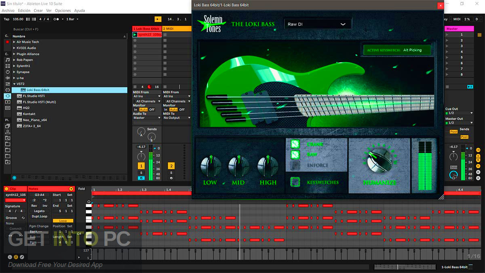Open track 1 Audio To Master dropdown
Image resolution: width=485 pixels, height=273 pixels.
(147, 118)
